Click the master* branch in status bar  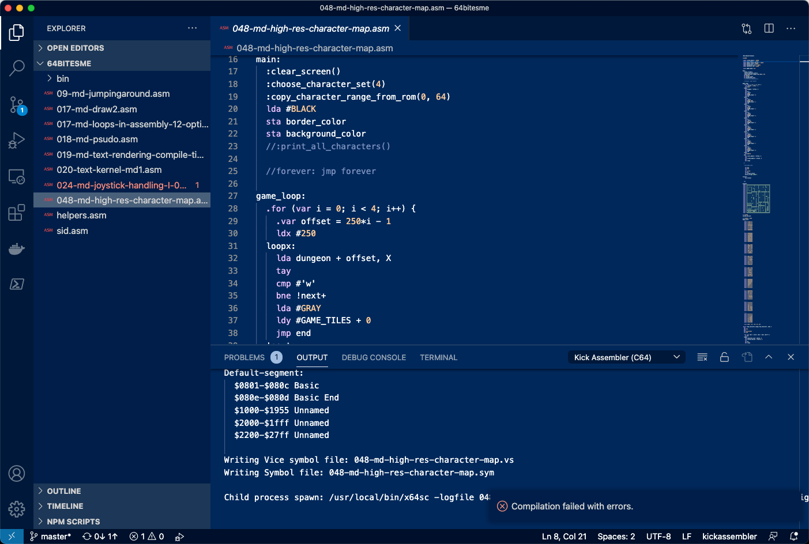click(x=51, y=537)
